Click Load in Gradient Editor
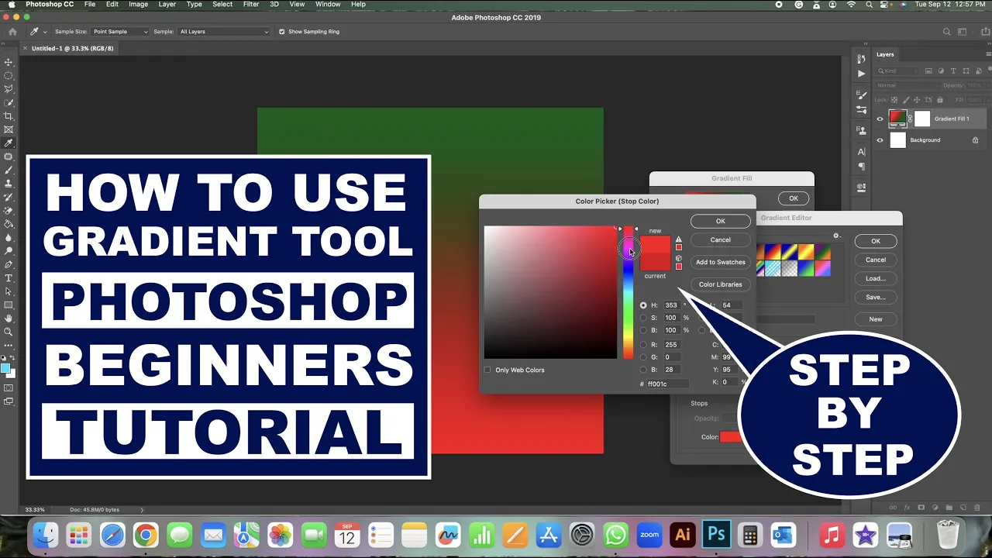Screen dimensions: 992x558 876,278
